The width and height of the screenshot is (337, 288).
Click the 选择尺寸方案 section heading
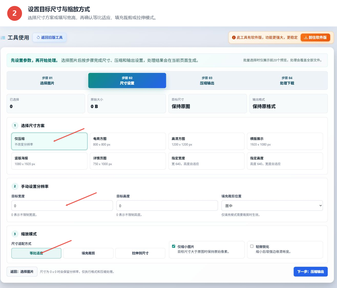tap(33, 126)
